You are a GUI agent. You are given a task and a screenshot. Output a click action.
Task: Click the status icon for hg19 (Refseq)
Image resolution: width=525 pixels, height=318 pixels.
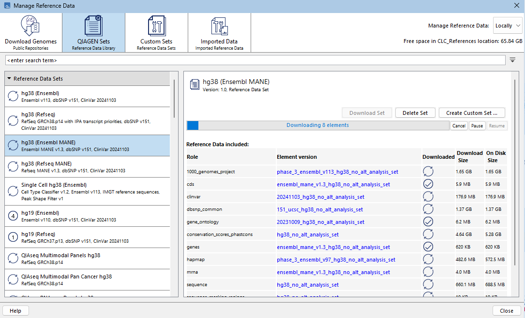point(13,237)
